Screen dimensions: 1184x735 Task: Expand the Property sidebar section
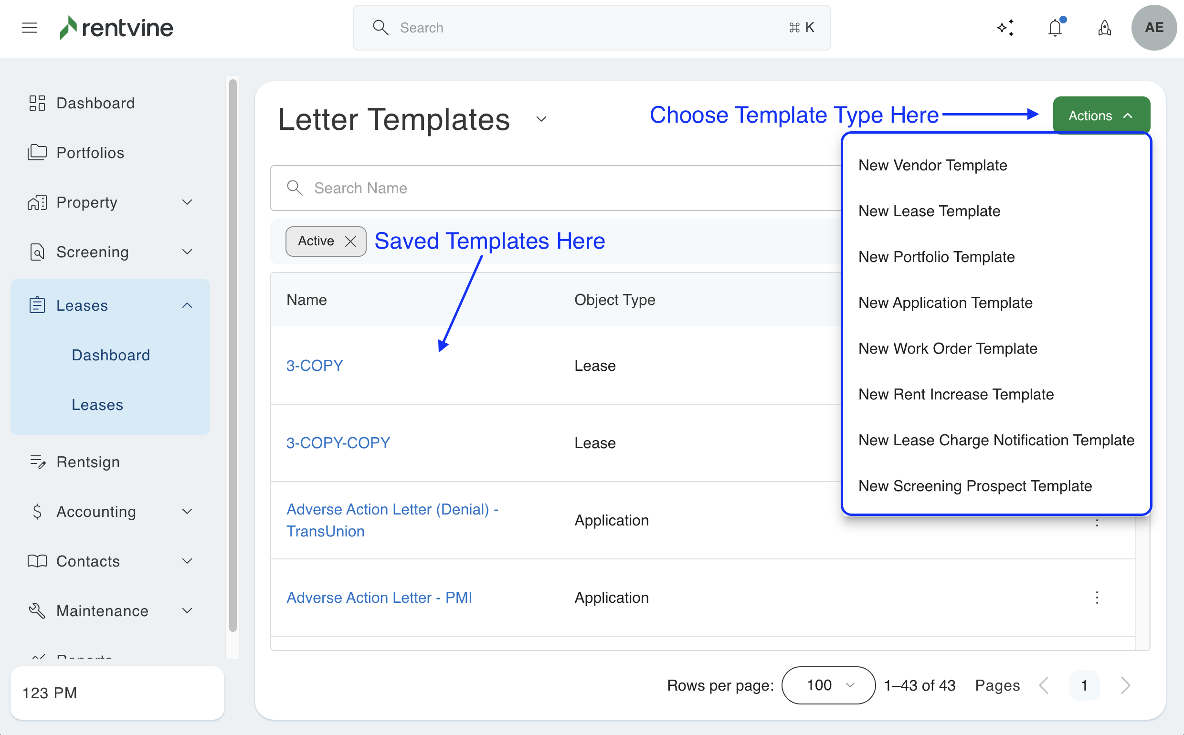[187, 202]
